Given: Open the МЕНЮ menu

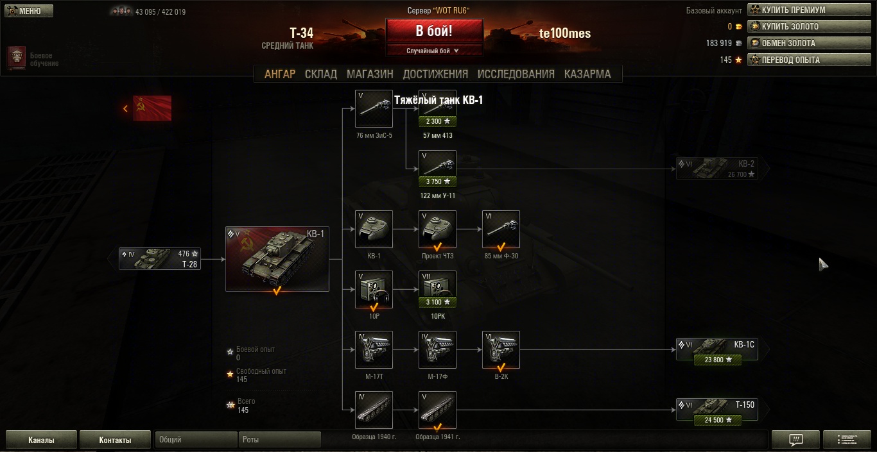Looking at the screenshot, I should point(29,11).
